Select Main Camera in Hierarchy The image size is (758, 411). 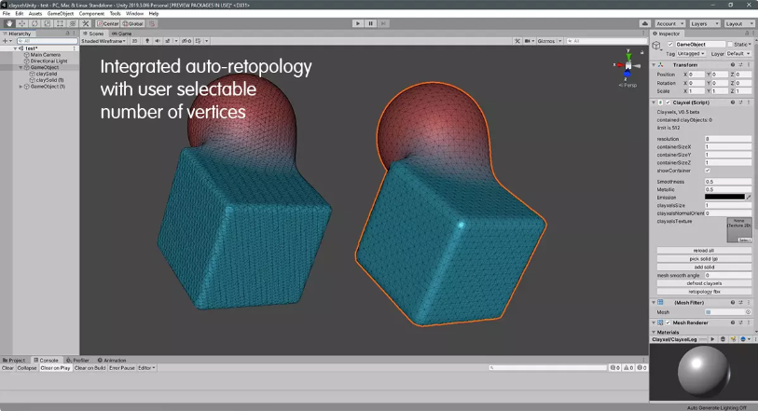tap(45, 55)
